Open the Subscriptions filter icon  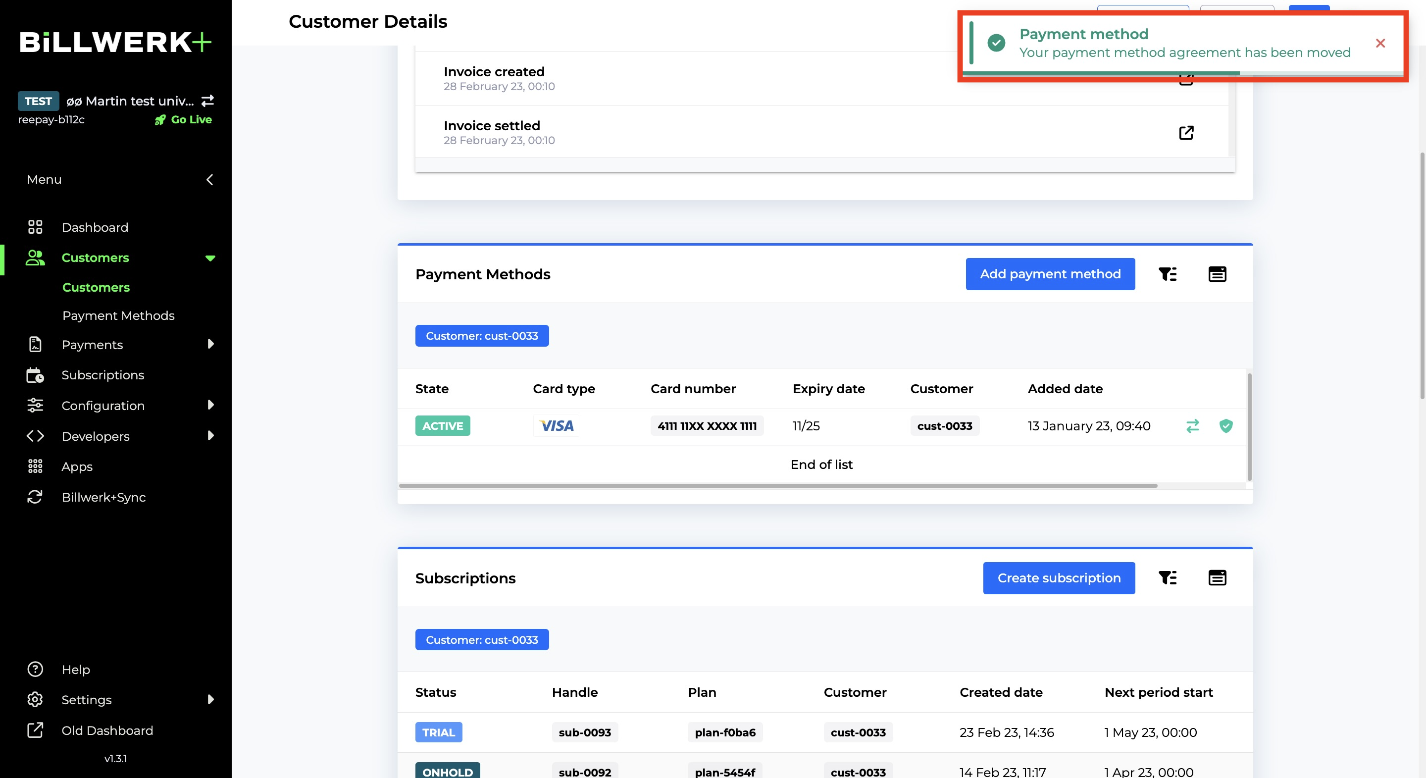click(x=1168, y=578)
